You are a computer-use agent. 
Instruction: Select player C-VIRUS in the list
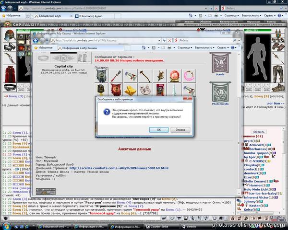(x=256, y=161)
